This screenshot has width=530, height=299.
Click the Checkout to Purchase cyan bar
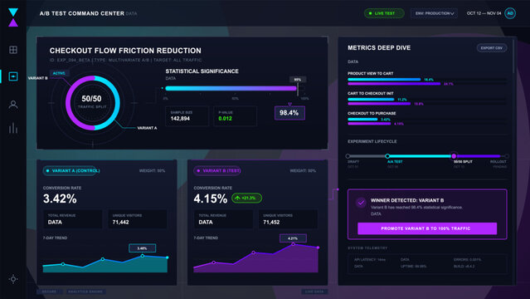point(362,120)
